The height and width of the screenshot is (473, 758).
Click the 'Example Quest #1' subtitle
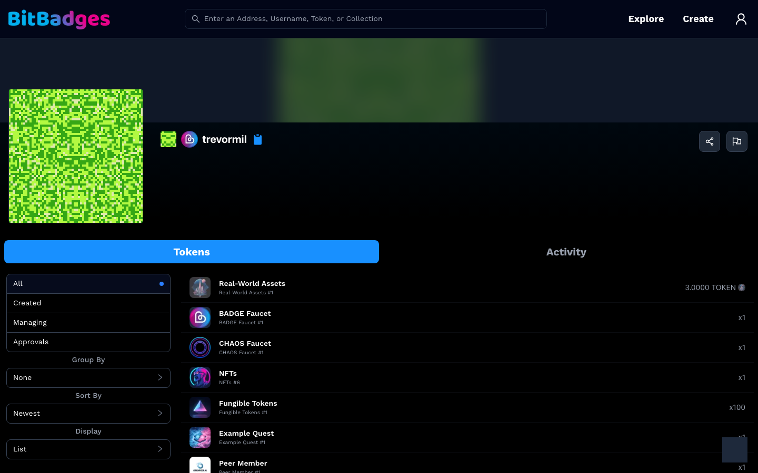[242, 443]
